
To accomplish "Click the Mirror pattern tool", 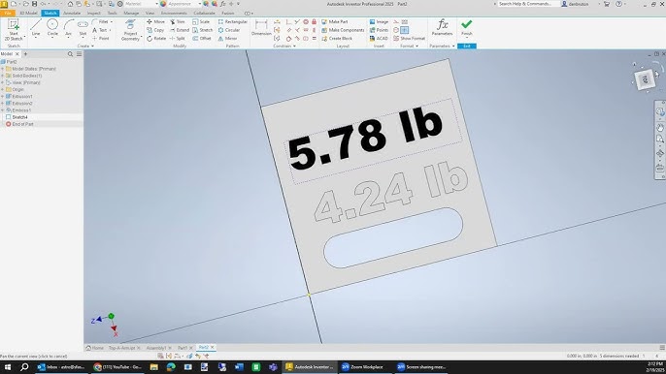I will (x=227, y=38).
